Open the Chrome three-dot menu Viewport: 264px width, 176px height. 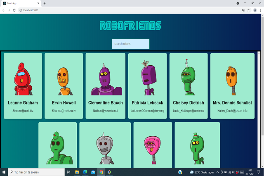coord(260,10)
